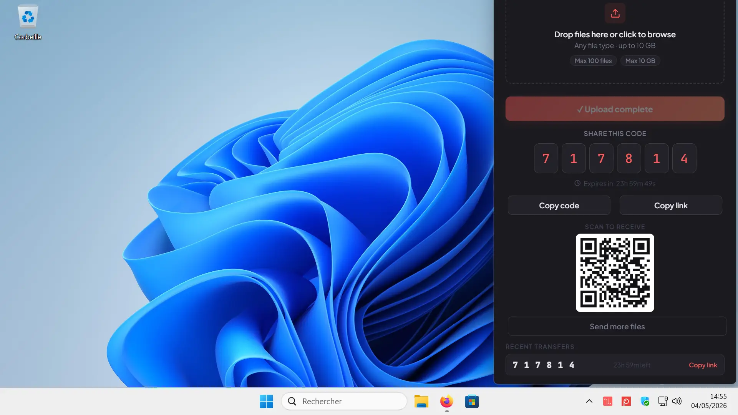
Task: Launch File Explorer from the taskbar
Action: 421,402
